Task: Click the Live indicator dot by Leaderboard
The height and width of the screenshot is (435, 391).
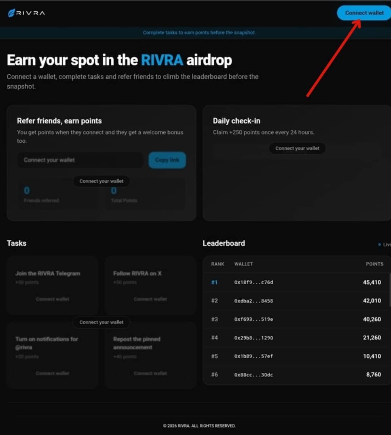Action: click(379, 245)
